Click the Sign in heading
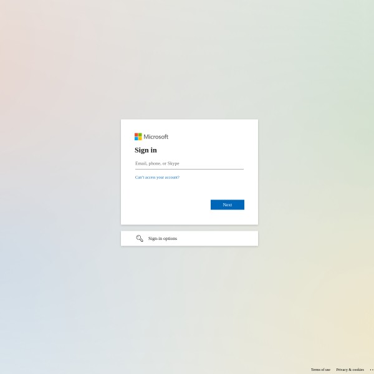The height and width of the screenshot is (374, 374). pos(145,150)
